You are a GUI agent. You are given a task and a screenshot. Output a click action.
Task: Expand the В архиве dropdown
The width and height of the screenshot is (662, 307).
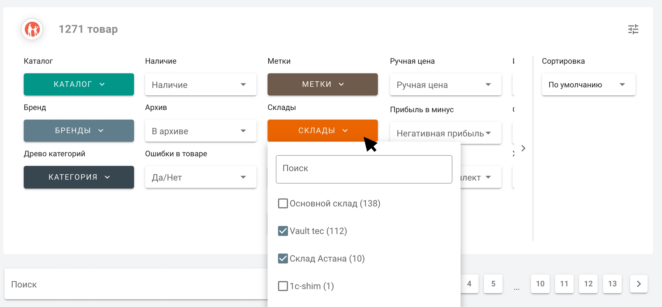click(x=201, y=131)
